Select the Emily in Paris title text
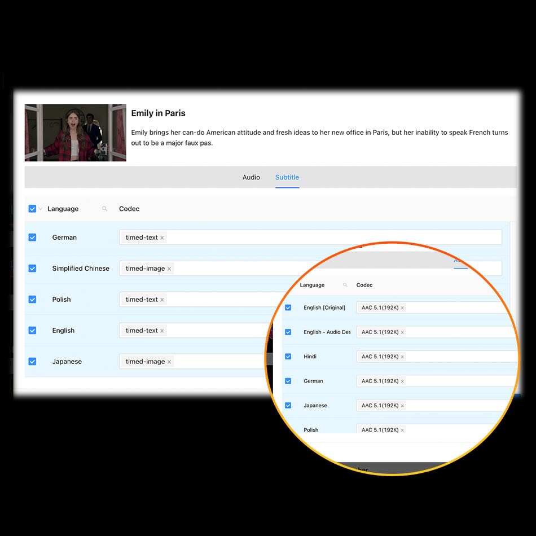This screenshot has width=536, height=536. (x=159, y=113)
